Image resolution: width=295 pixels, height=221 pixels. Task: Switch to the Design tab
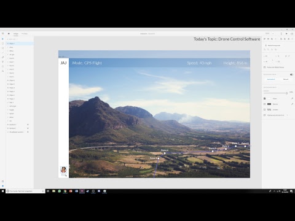[16, 34]
